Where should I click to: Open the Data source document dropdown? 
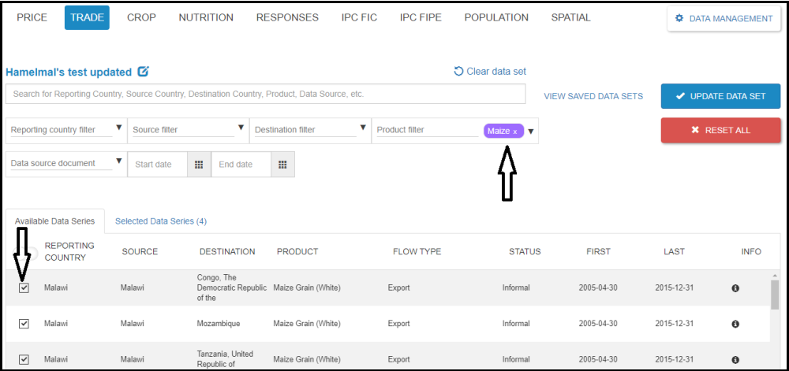pyautogui.click(x=119, y=161)
